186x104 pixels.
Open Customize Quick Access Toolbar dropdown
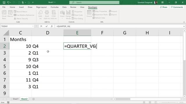pos(33,3)
